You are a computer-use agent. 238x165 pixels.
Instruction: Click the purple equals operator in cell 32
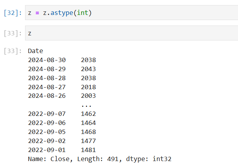click(x=38, y=13)
